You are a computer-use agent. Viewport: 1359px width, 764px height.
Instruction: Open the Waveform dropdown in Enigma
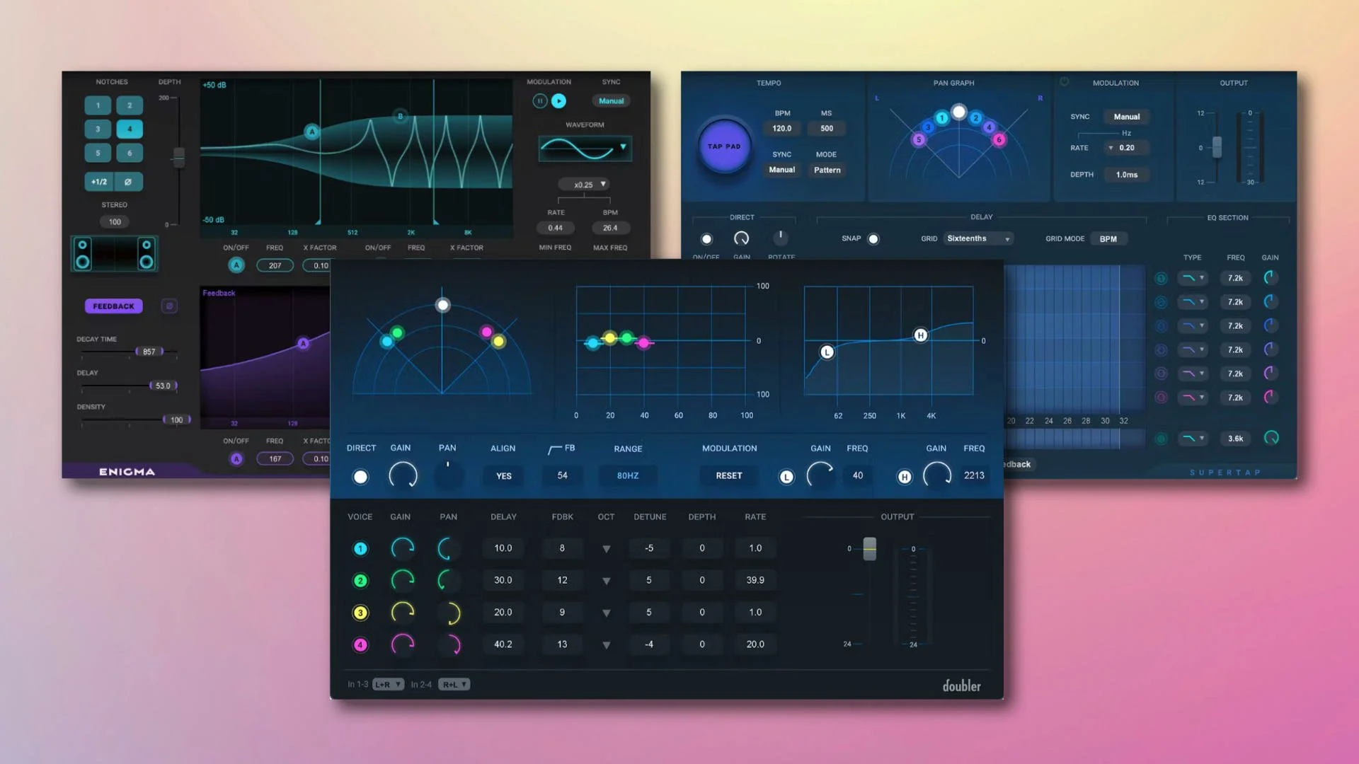click(x=622, y=148)
